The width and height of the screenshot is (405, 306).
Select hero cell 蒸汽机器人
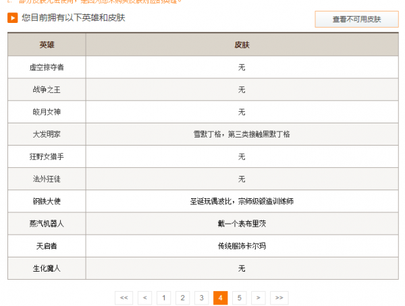click(47, 224)
